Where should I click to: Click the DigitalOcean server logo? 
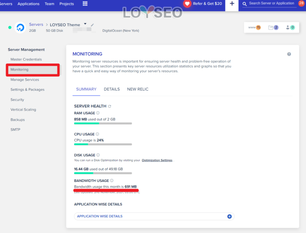coord(20,27)
